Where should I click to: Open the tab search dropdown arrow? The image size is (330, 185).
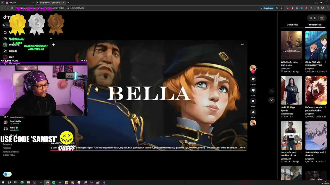coord(2,3)
